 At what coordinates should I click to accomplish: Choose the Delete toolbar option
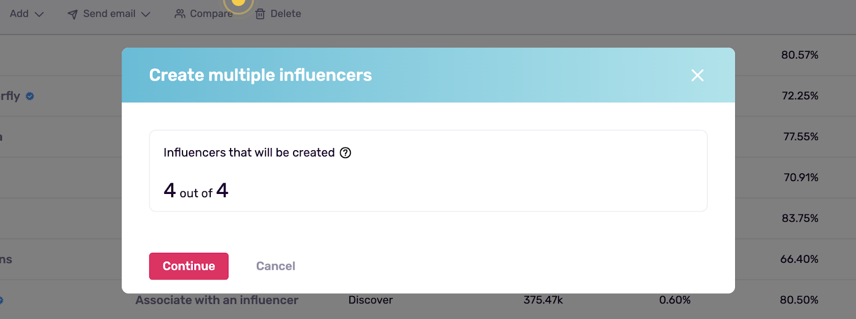(x=278, y=14)
